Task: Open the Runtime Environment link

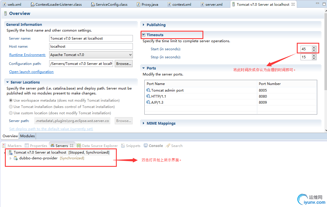Action: coord(27,55)
